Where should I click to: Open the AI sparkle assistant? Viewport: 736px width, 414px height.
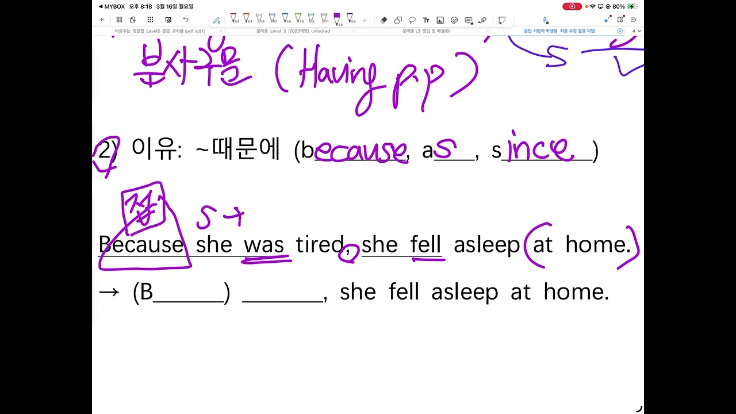pos(607,20)
